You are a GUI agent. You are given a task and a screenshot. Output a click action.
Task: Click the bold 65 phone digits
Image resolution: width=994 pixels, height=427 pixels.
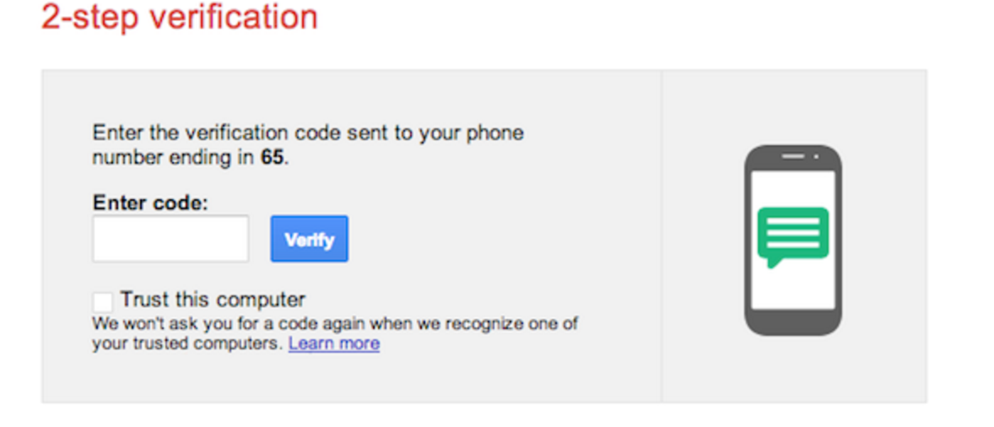tap(272, 158)
